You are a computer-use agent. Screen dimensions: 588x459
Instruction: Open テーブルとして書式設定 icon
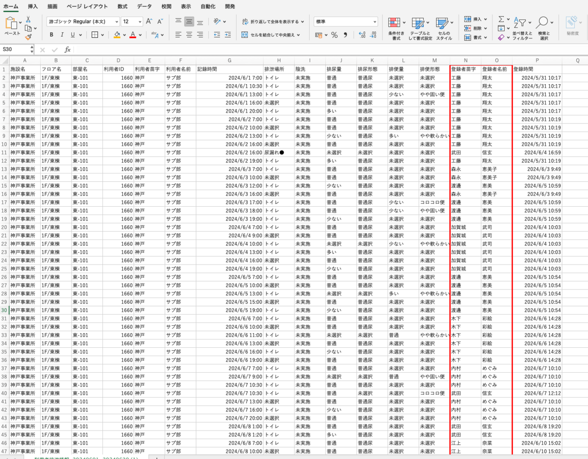[x=418, y=23]
